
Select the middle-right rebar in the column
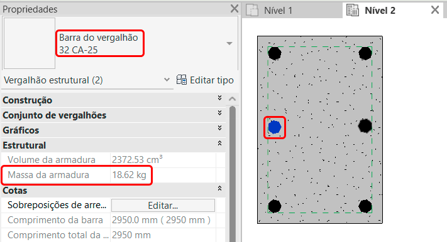(x=365, y=126)
